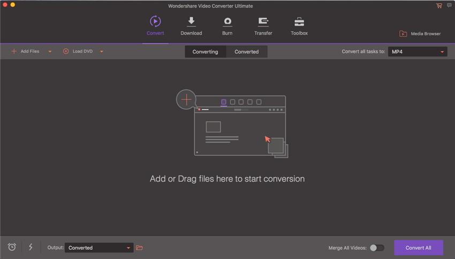Screen dimensions: 455x259
Task: Open the Output folder dropdown
Action: click(x=99, y=248)
